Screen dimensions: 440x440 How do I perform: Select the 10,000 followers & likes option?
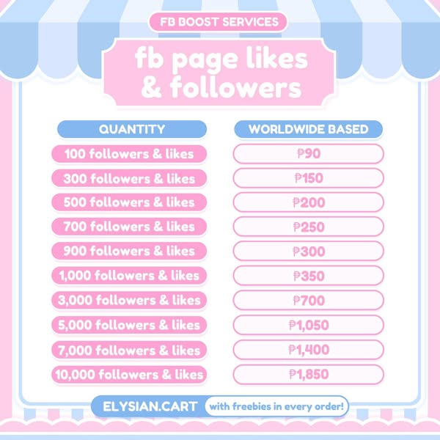pyautogui.click(x=129, y=374)
